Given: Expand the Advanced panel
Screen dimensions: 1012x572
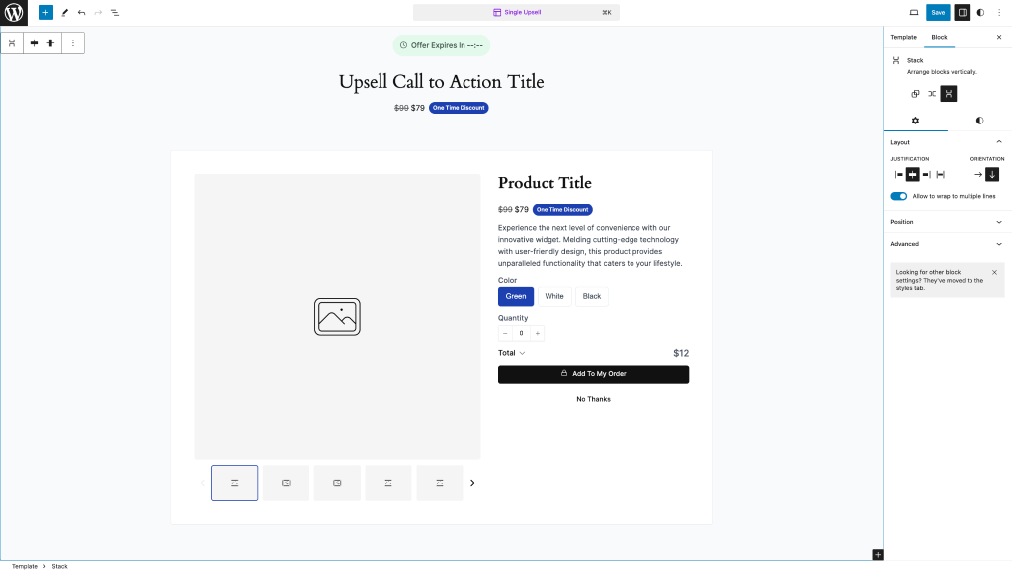Looking at the screenshot, I should 947,244.
